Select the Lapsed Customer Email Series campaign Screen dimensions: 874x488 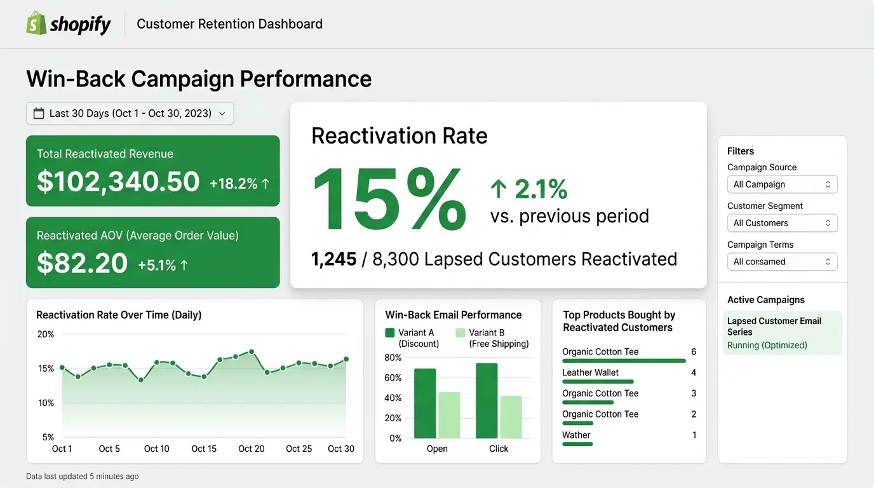tap(774, 326)
